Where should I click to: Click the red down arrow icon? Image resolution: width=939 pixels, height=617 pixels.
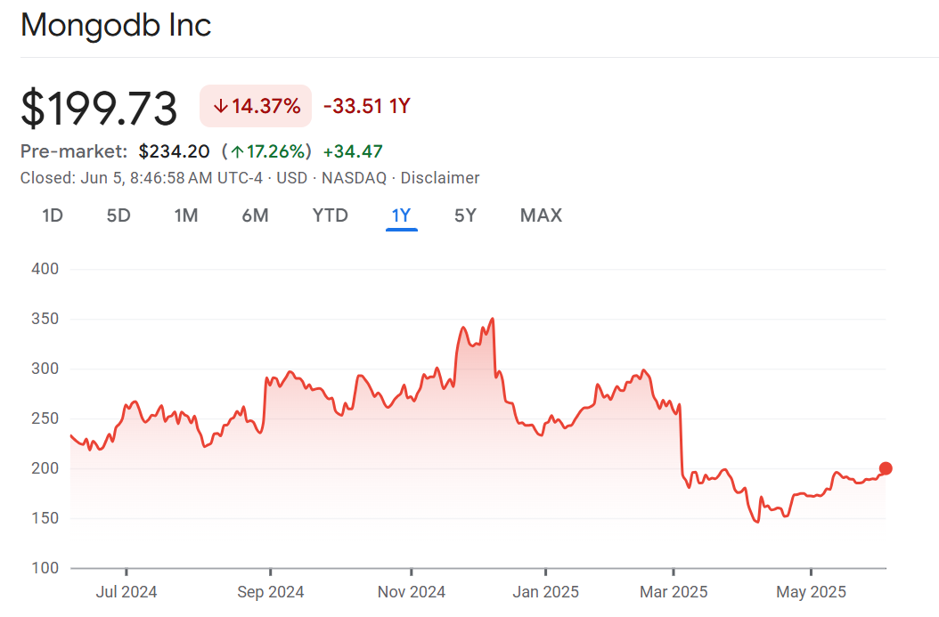pos(220,107)
